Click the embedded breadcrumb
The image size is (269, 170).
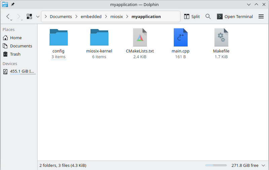(91, 16)
